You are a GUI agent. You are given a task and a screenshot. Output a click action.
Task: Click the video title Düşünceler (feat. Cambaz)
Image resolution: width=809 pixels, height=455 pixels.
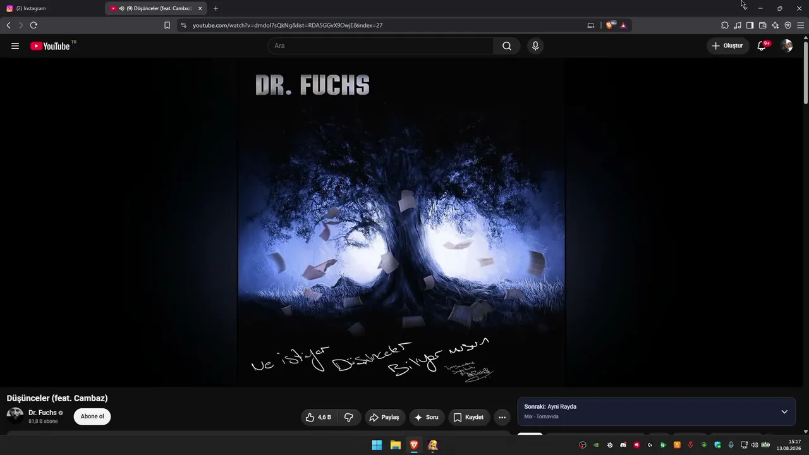click(58, 398)
